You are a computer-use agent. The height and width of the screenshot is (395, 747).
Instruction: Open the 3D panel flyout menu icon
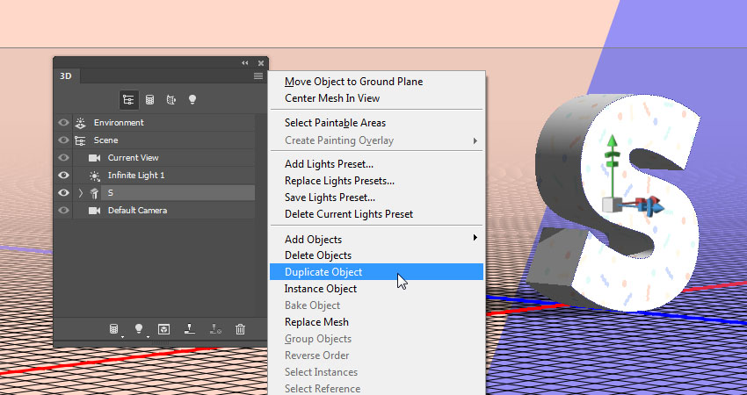258,75
